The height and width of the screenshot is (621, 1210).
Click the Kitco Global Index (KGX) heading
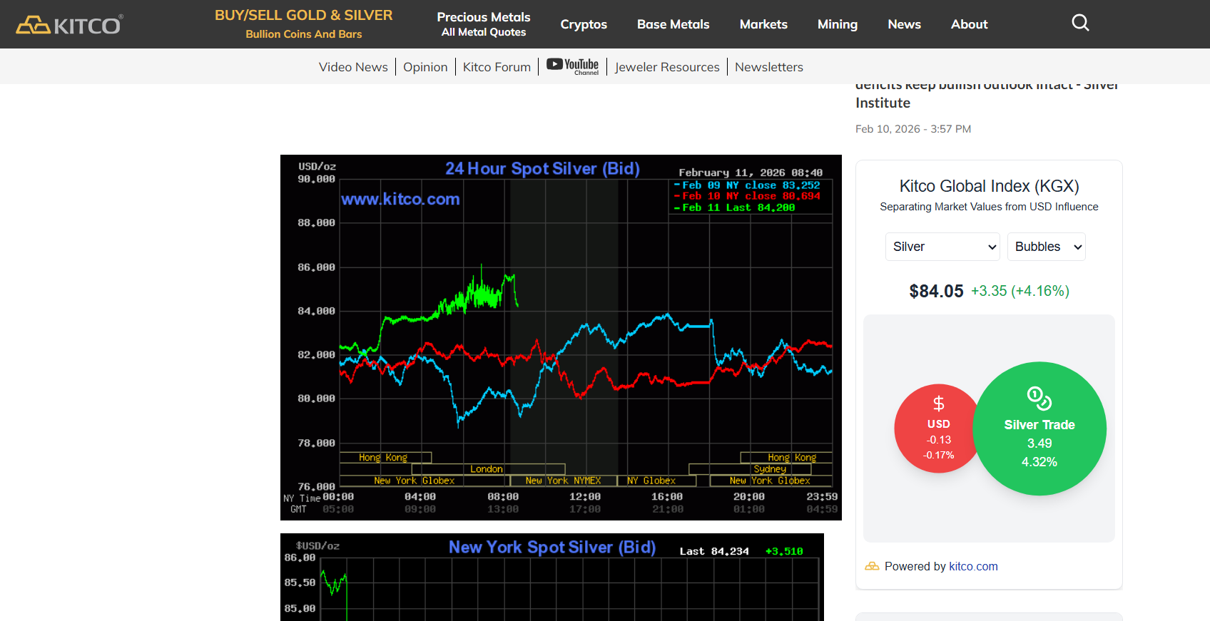click(x=989, y=186)
